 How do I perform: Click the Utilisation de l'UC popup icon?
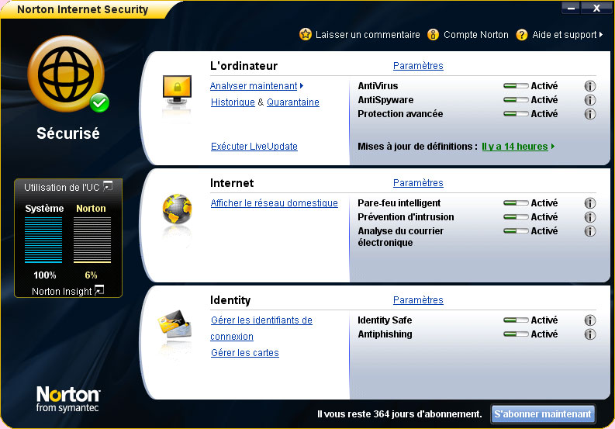108,186
